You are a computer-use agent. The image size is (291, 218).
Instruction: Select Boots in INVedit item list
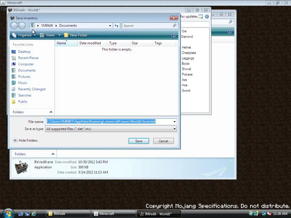186,64
